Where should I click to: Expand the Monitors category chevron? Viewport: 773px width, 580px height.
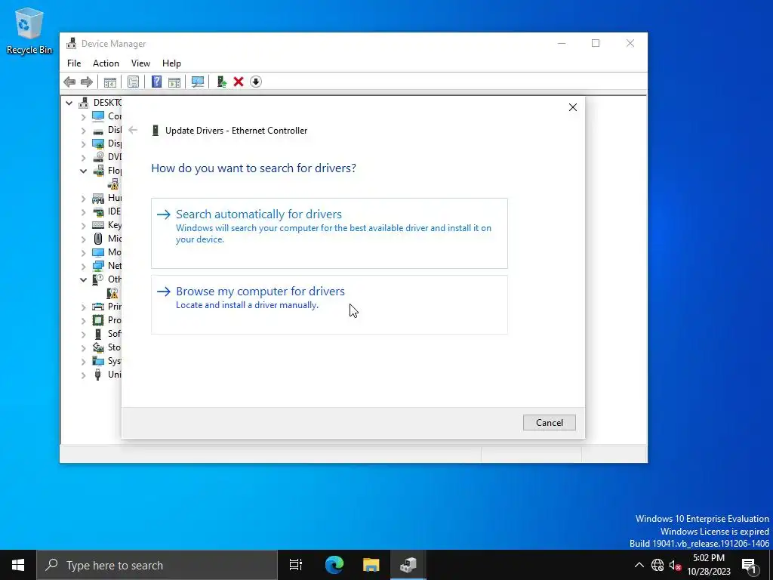coord(83,252)
